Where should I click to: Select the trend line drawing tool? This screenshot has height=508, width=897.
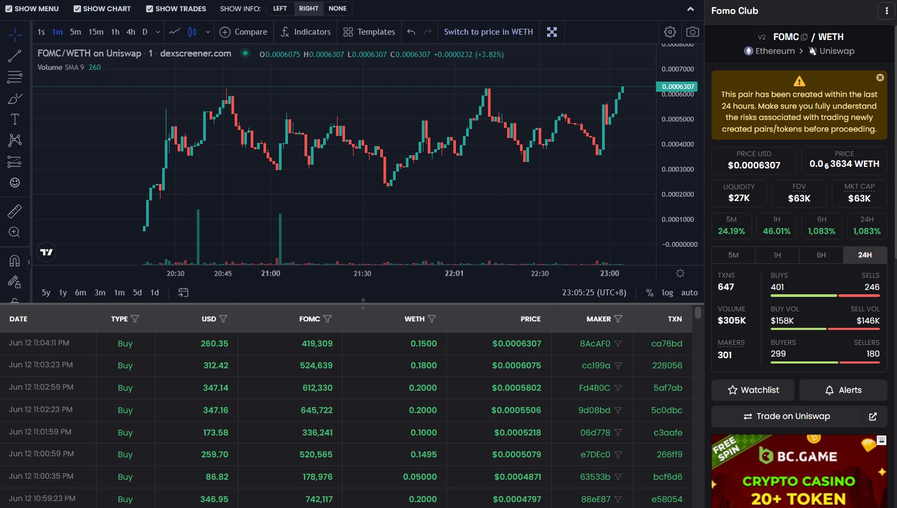14,55
